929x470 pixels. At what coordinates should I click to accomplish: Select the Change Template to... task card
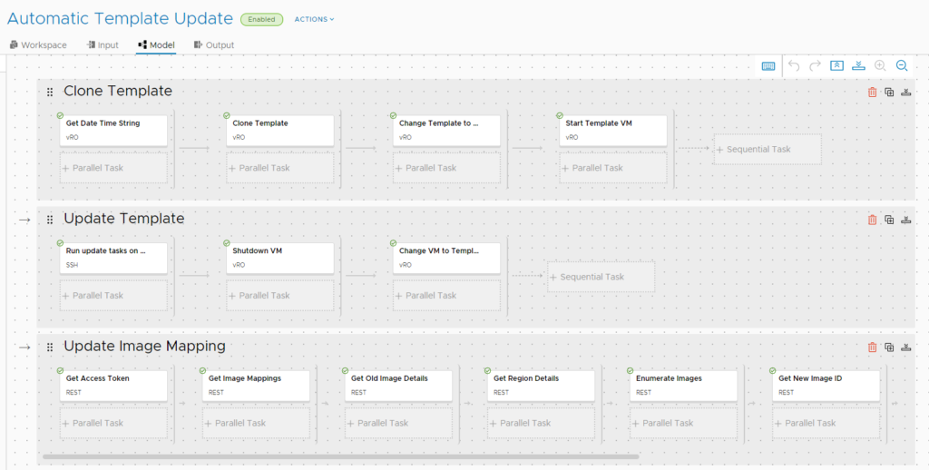[446, 131]
